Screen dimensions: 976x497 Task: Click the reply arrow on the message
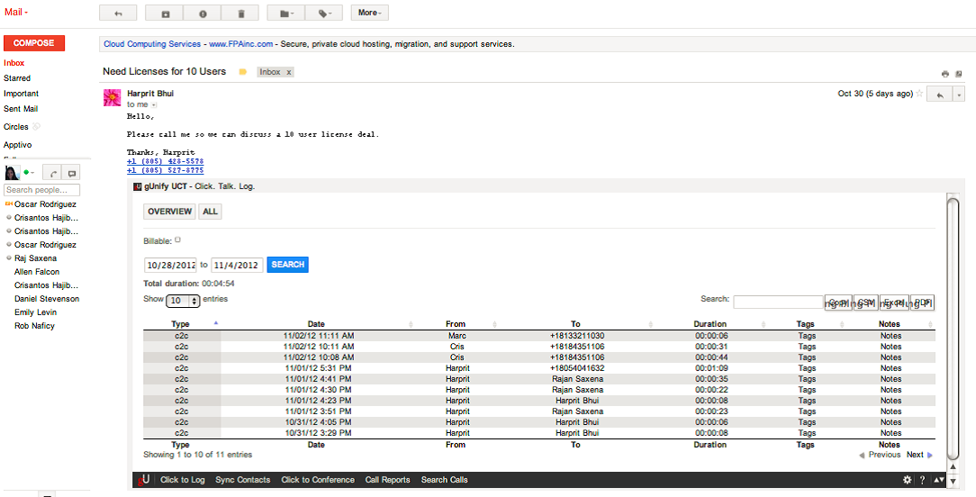[938, 95]
